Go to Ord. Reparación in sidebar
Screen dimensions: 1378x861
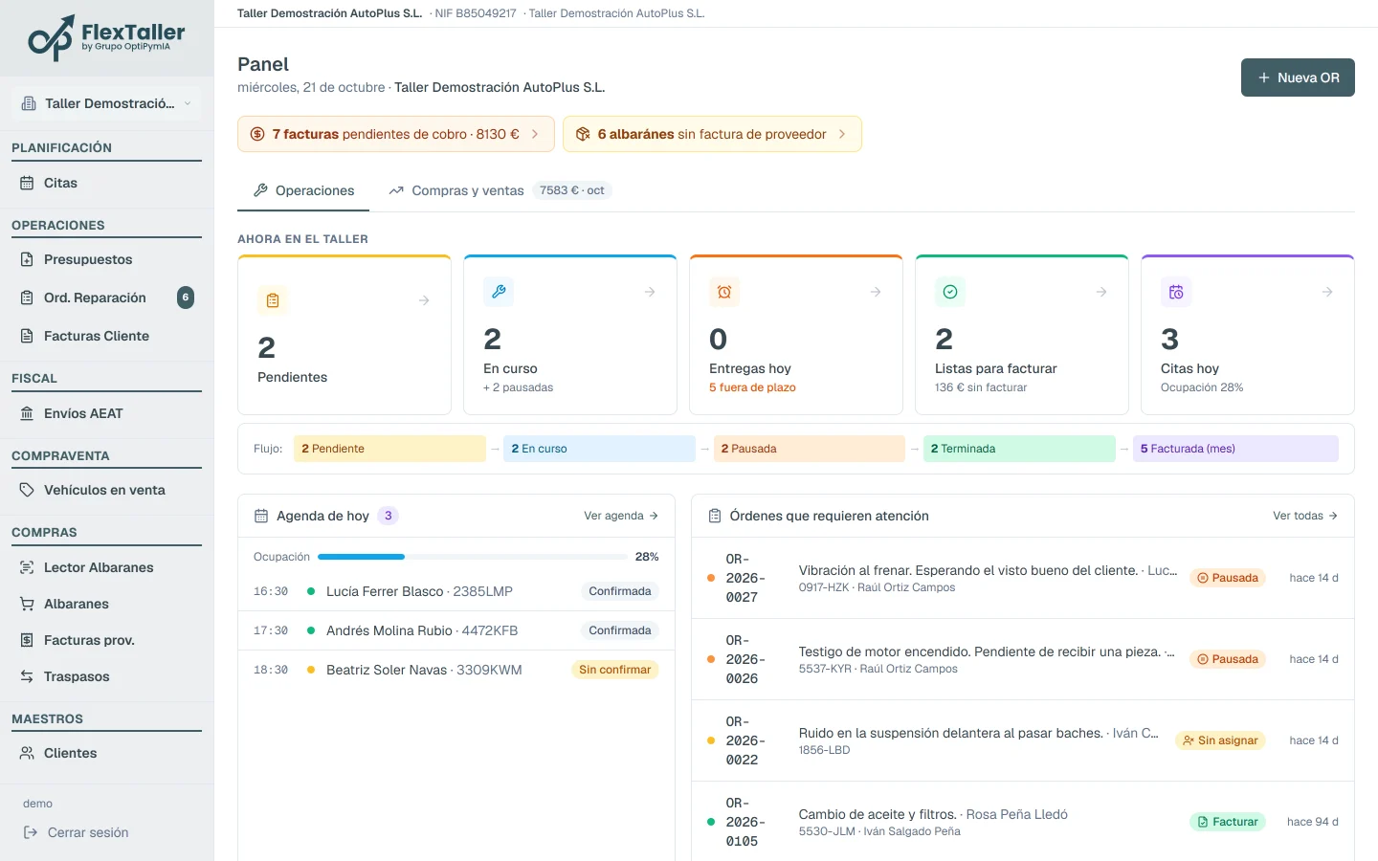[106, 298]
